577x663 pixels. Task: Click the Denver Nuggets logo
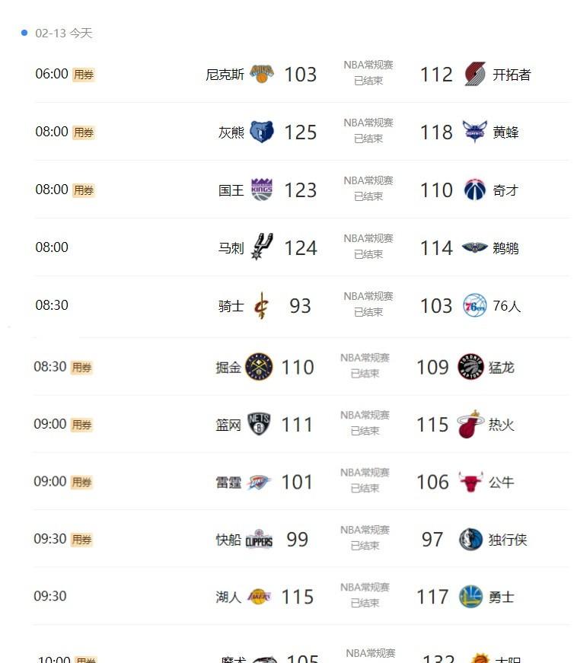coord(259,367)
